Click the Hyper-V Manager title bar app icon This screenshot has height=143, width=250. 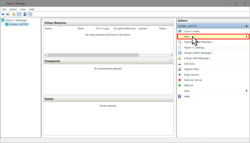[x=3, y=3]
